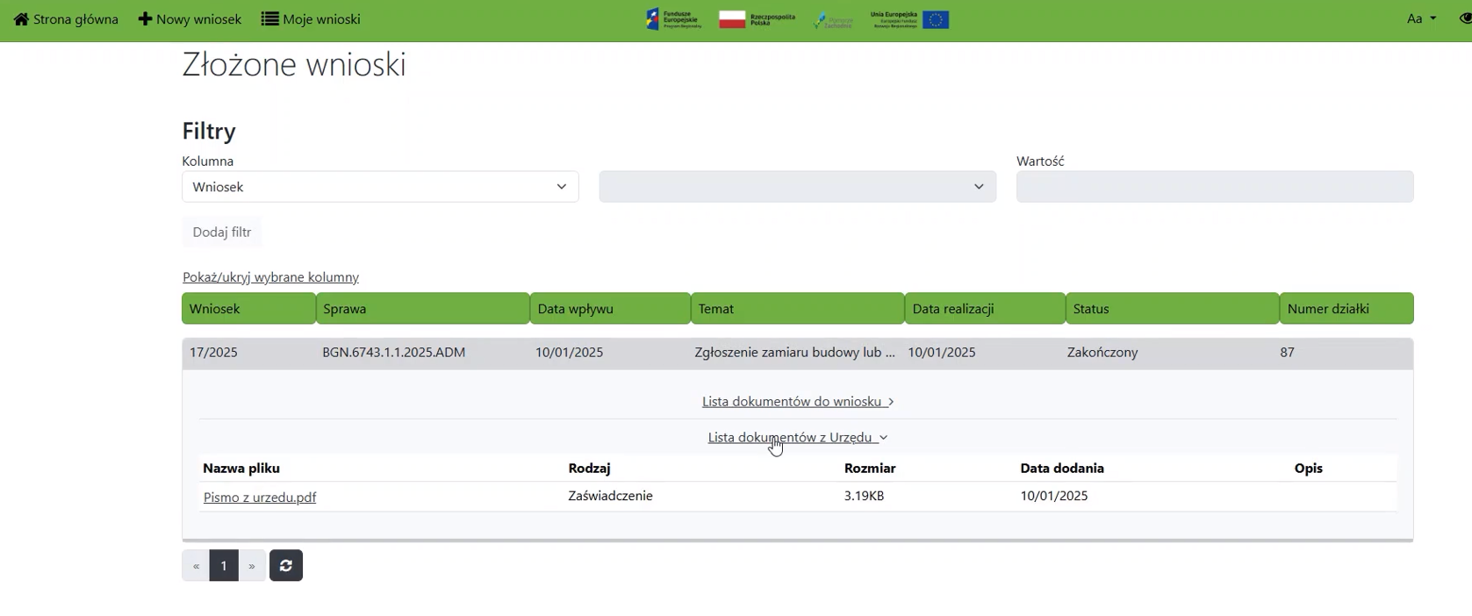Click into the Wartość input field
The height and width of the screenshot is (616, 1472).
[x=1214, y=187]
